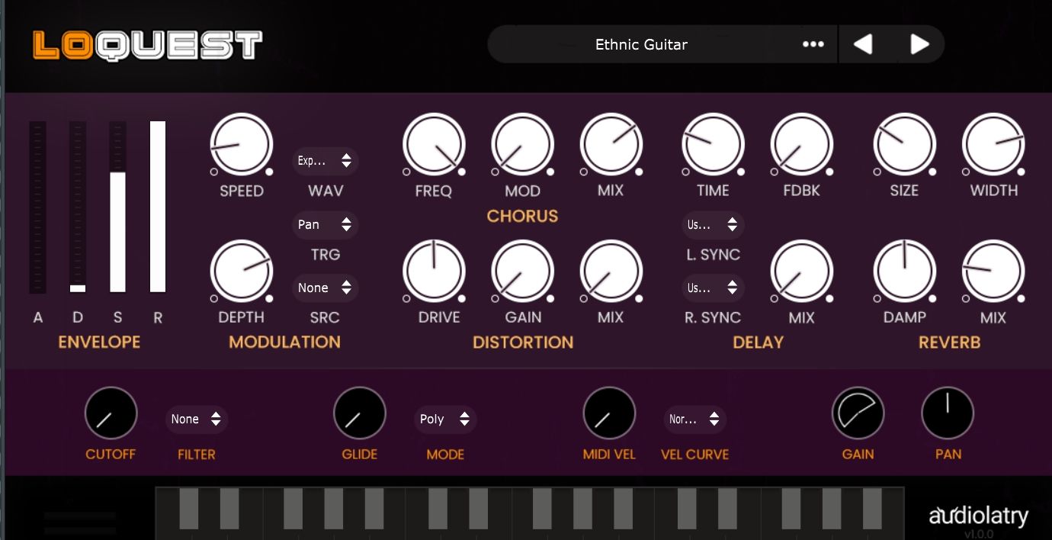Image resolution: width=1052 pixels, height=540 pixels.
Task: Click the CUTOFF knob
Action: pos(111,413)
